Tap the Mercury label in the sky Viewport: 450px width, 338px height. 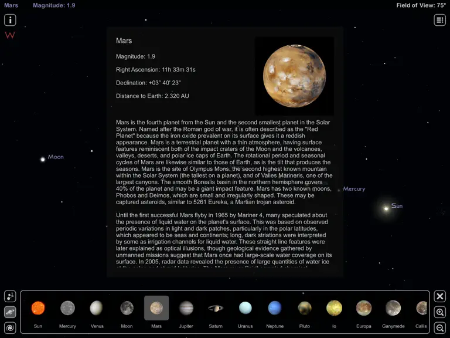(354, 189)
